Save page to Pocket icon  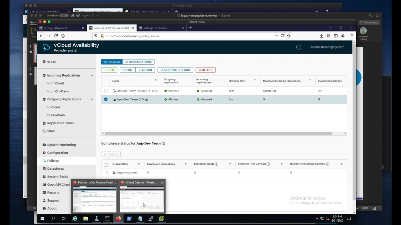click(x=283, y=36)
